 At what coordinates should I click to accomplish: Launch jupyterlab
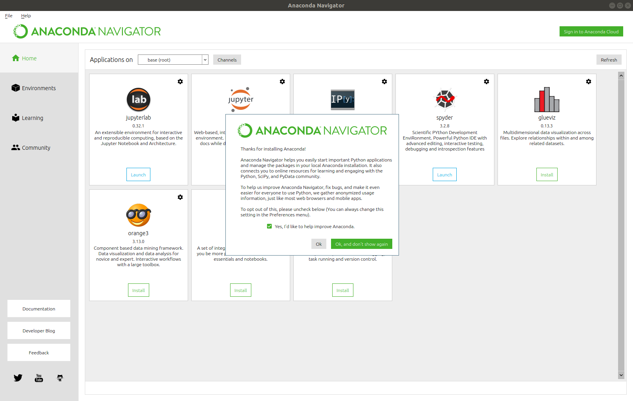click(138, 174)
